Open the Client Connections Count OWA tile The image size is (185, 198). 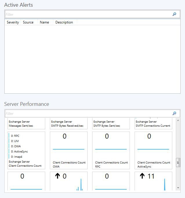click(68, 150)
